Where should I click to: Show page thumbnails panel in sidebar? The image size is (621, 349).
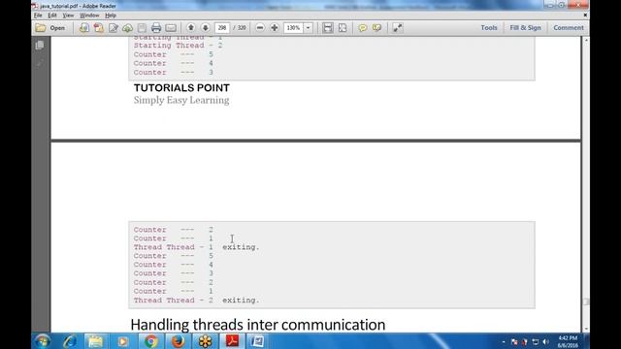(x=40, y=46)
